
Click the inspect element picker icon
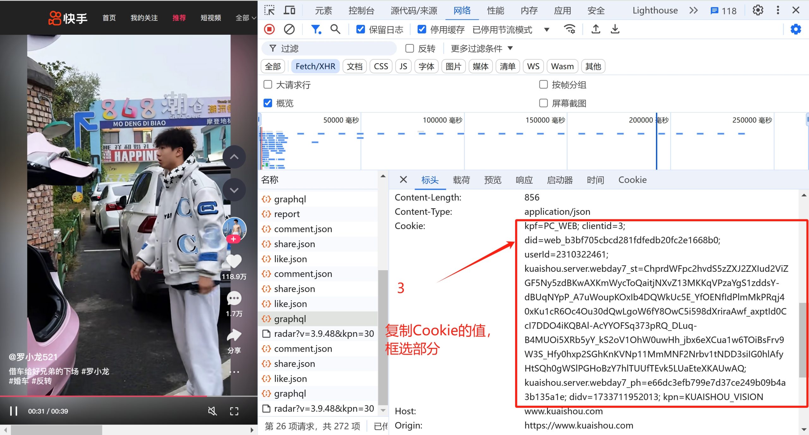(x=269, y=10)
